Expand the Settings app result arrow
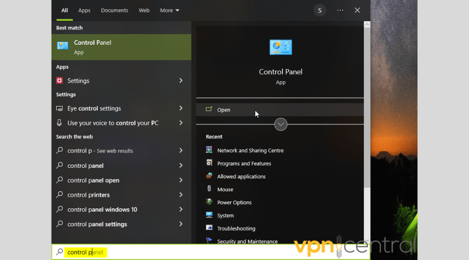469x260 pixels. tap(181, 81)
